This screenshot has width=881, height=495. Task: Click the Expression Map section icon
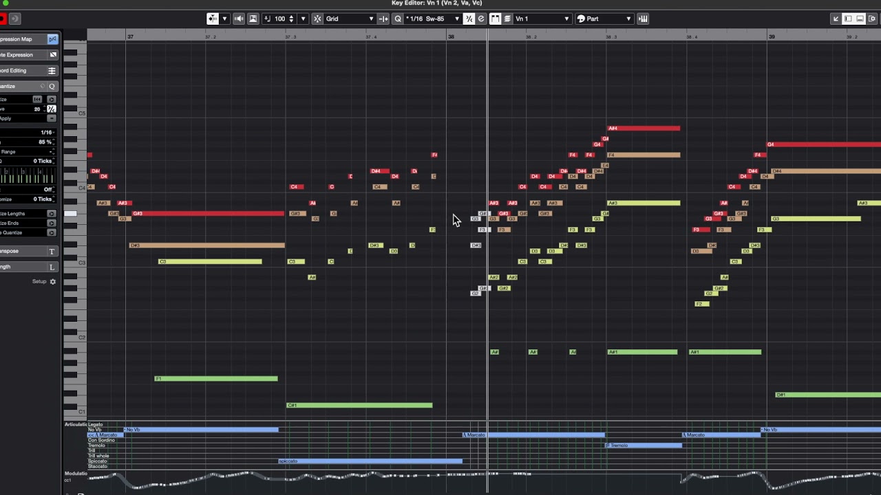click(x=52, y=39)
